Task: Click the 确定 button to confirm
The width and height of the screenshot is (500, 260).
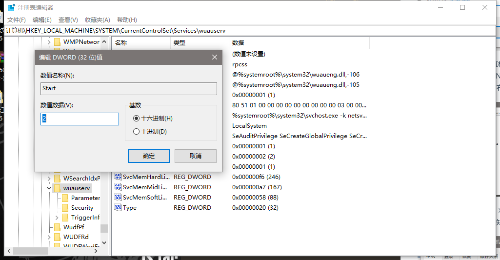Action: click(149, 156)
